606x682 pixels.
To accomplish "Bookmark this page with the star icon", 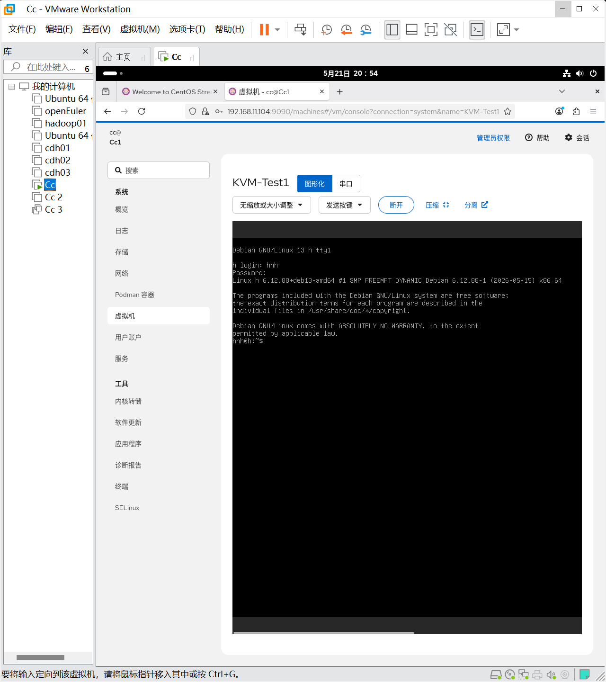I will pyautogui.click(x=508, y=111).
